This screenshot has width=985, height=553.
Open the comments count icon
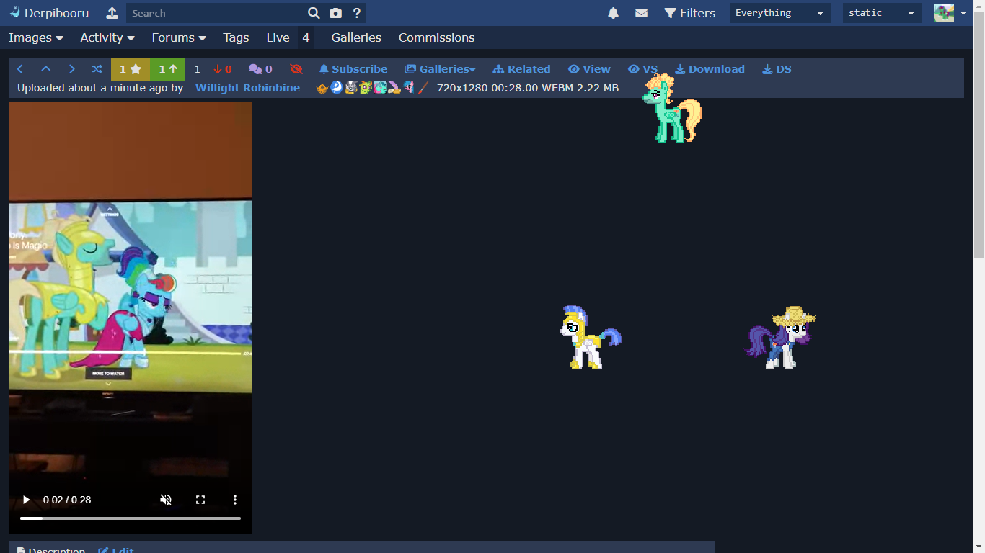(260, 69)
